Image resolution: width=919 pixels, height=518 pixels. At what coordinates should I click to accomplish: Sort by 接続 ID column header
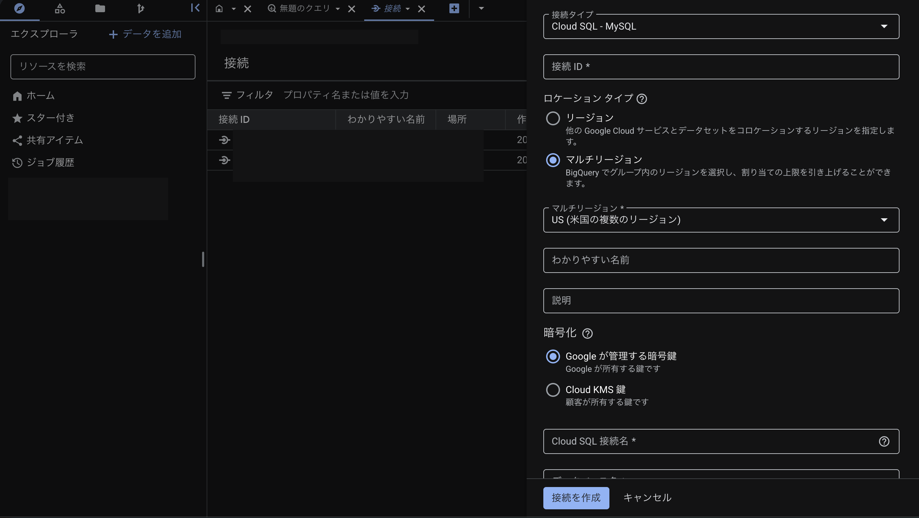(x=234, y=119)
